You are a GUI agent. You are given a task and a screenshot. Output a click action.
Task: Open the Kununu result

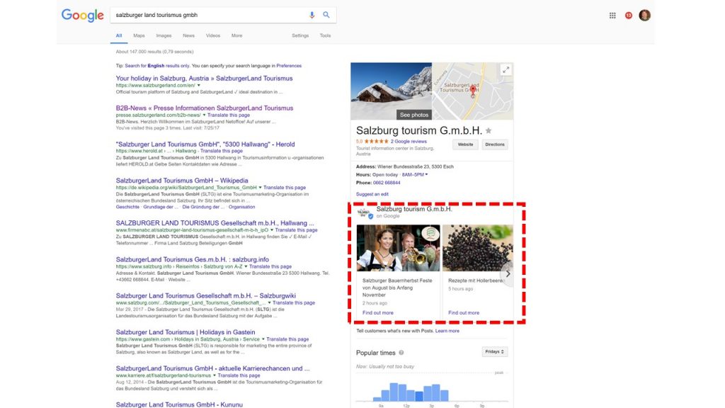pyautogui.click(x=179, y=404)
